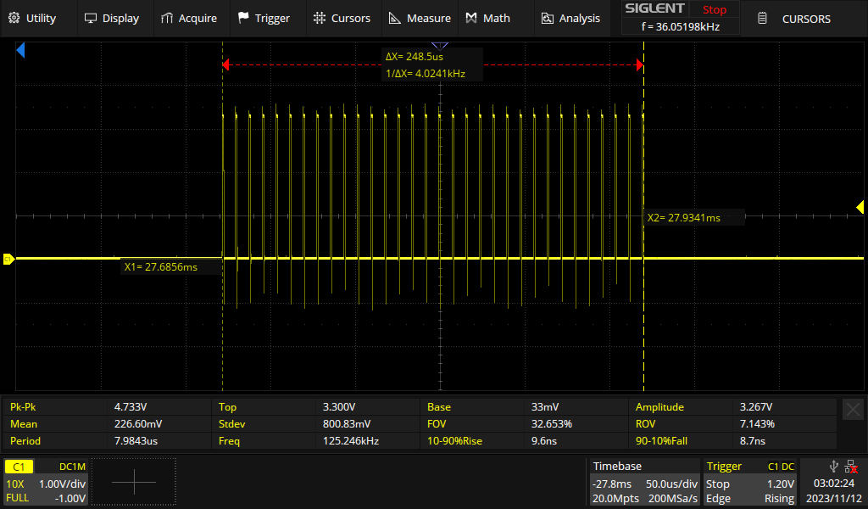This screenshot has width=868, height=509.
Task: Select the 90-10%Fall measurement 8.7ns
Action: click(x=733, y=441)
